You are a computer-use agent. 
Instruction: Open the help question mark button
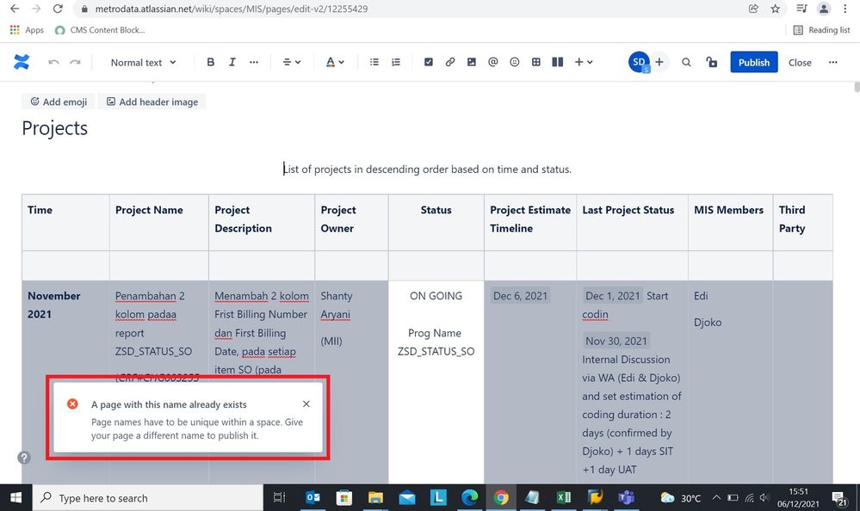[24, 458]
